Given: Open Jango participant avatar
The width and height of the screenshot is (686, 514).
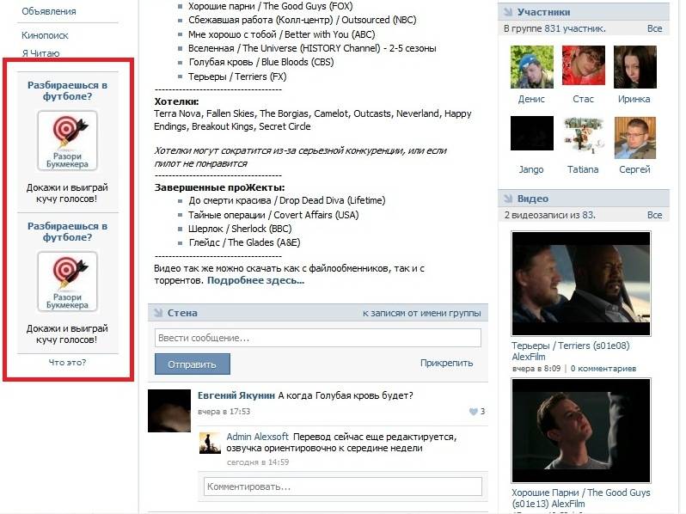Looking at the screenshot, I should point(531,133).
